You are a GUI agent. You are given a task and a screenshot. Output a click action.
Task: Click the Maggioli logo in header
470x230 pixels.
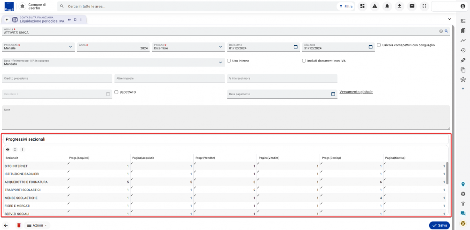(9, 6)
